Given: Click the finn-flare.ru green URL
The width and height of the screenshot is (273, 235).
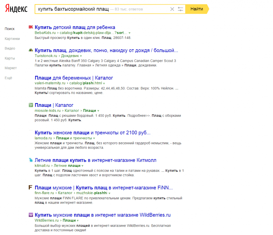Looking at the screenshot, I should point(44,193).
